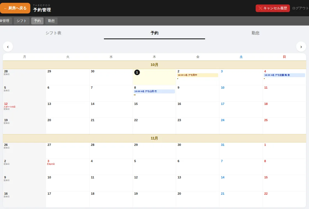Viewport: 309px width, 209px height.
Task: Select October 25 Sunday date cell
Action: click(x=284, y=126)
